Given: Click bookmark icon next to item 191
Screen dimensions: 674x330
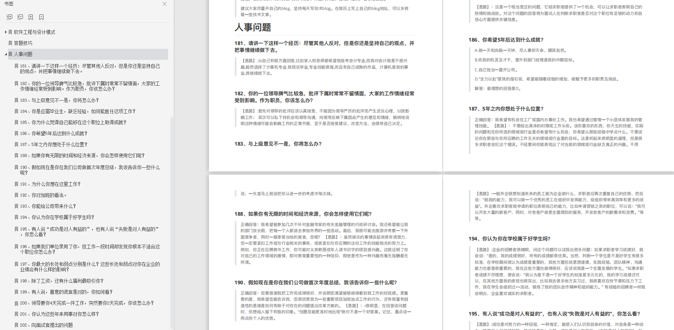Looking at the screenshot, I should (16, 184).
